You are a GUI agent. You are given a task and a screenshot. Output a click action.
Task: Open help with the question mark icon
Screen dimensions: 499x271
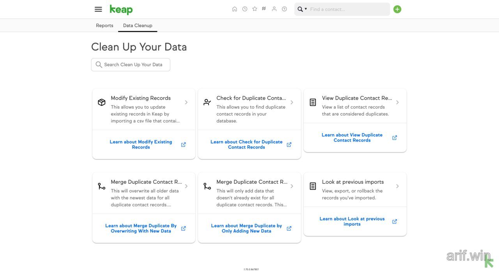(x=284, y=9)
